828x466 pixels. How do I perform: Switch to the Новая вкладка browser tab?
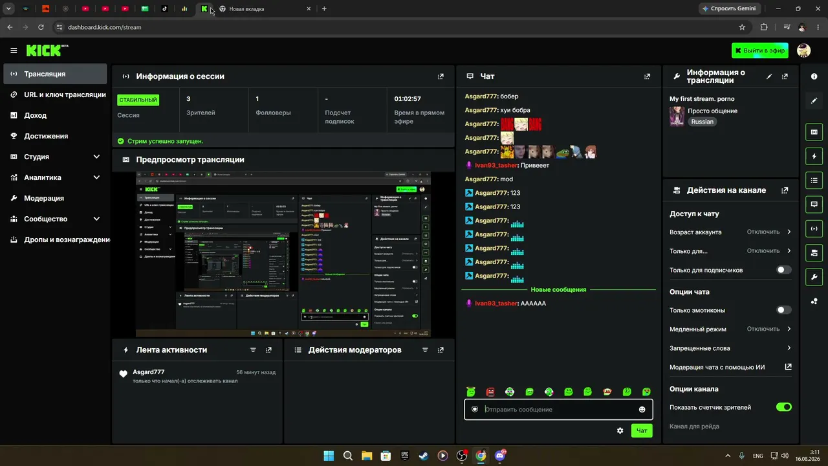[x=265, y=9]
